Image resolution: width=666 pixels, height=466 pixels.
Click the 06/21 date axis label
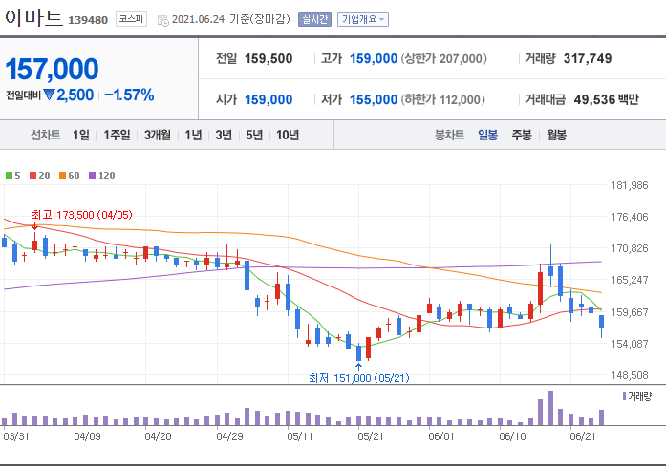583,436
